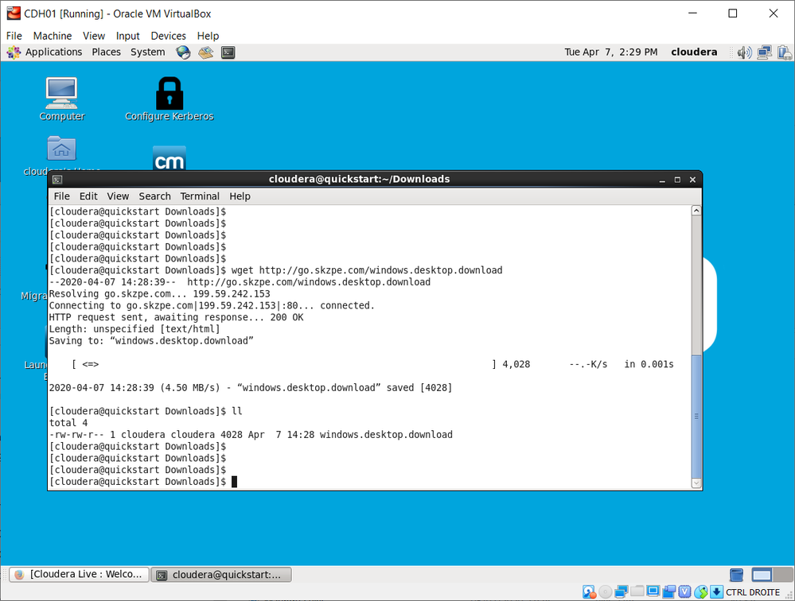Image resolution: width=795 pixels, height=601 pixels.
Task: Click the virtualization V chip icon in status bar
Action: coord(685,591)
